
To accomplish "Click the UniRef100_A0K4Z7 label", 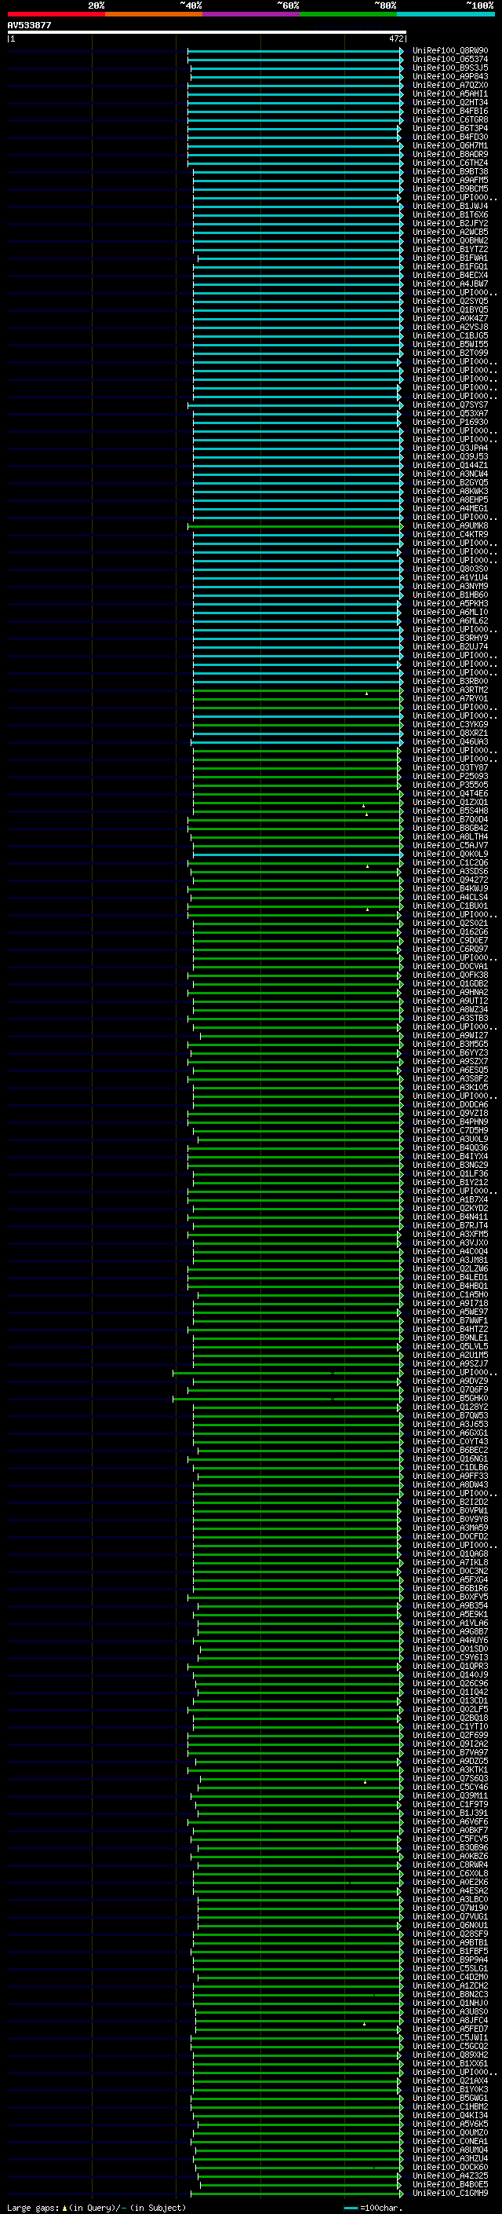I will click(x=449, y=319).
